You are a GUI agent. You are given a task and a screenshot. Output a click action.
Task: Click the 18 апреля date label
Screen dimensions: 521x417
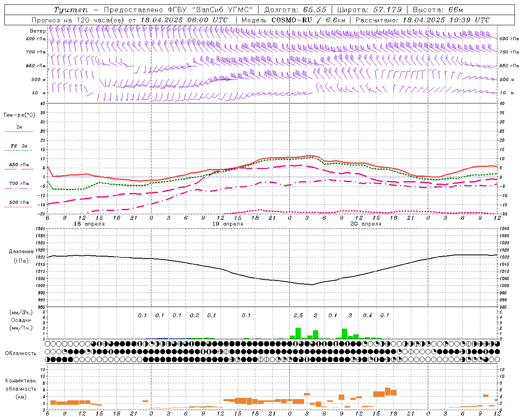89,224
